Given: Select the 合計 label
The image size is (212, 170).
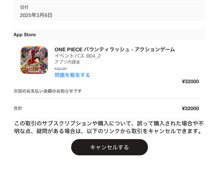Looking at the screenshot, I should pyautogui.click(x=18, y=108).
